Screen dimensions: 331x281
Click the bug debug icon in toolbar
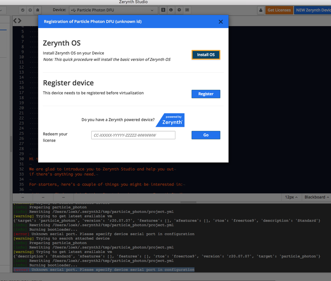[38, 10]
